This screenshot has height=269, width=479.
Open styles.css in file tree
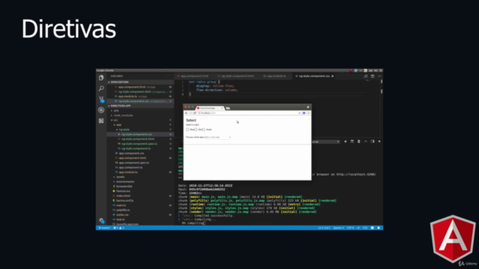click(x=122, y=214)
